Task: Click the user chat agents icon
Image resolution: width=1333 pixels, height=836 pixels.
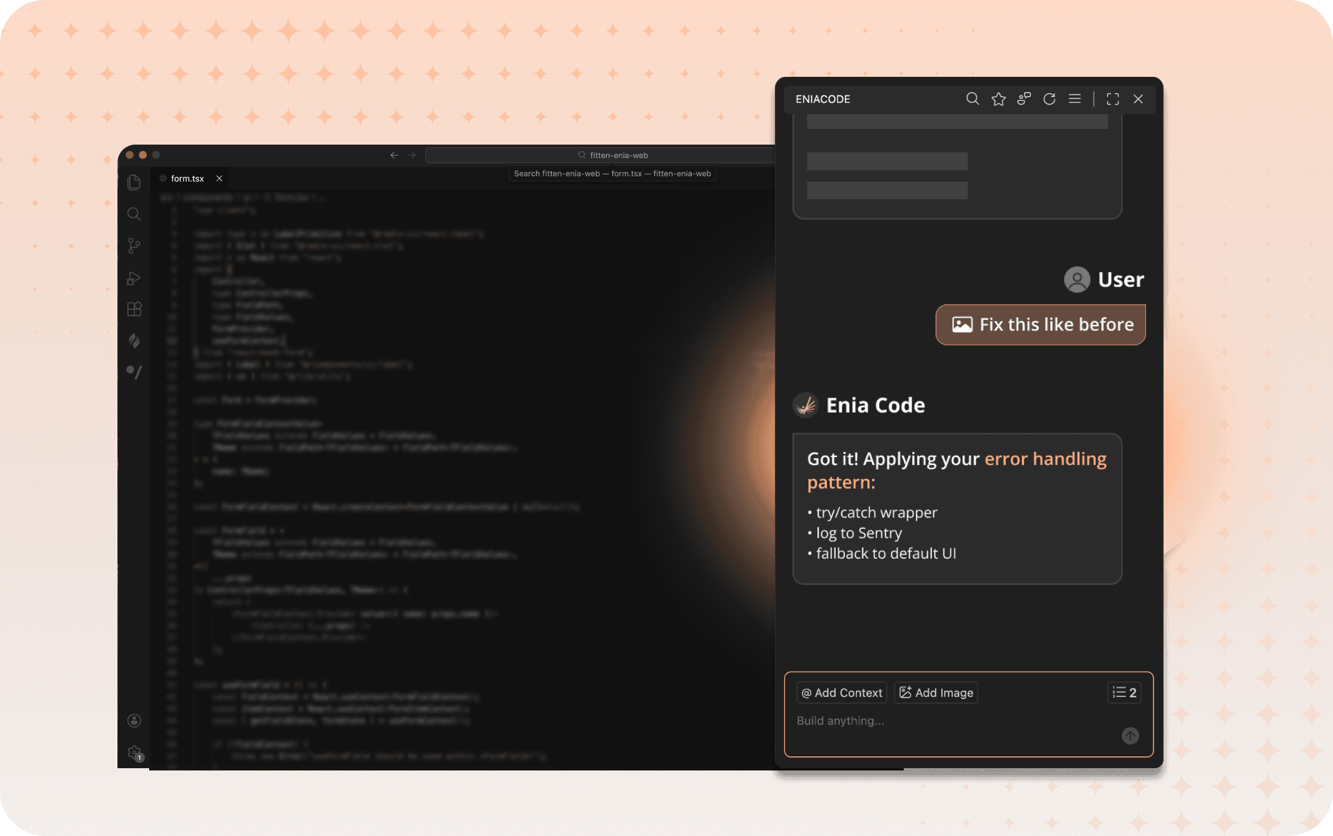Action: click(1023, 99)
